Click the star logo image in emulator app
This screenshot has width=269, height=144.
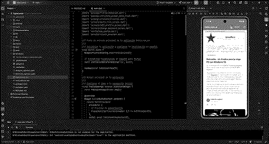coord(211,38)
